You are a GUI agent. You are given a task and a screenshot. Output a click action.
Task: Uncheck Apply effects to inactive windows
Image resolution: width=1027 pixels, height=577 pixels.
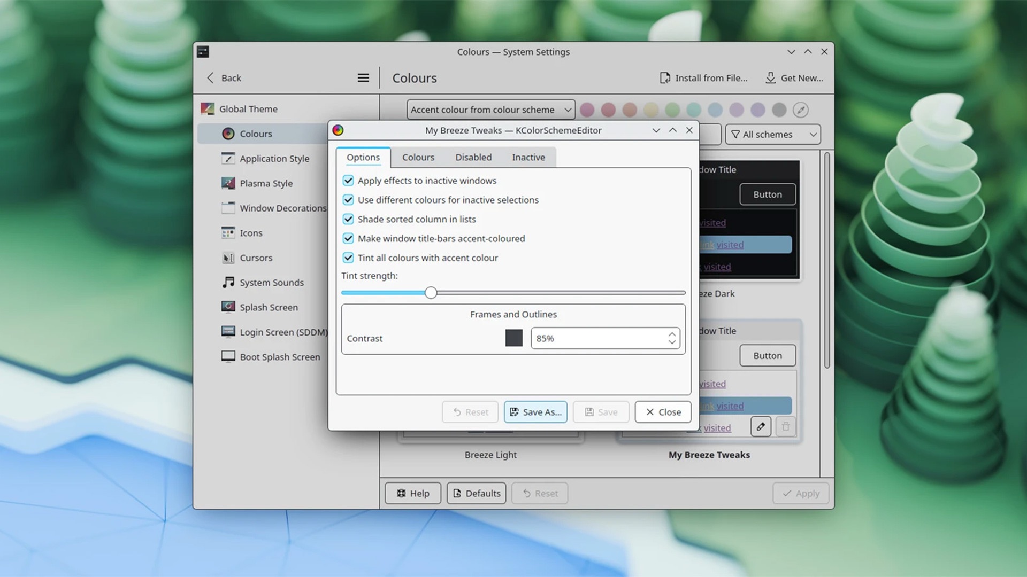point(348,181)
